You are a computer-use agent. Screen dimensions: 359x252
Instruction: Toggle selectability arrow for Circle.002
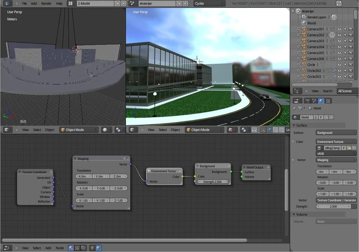click(345, 71)
